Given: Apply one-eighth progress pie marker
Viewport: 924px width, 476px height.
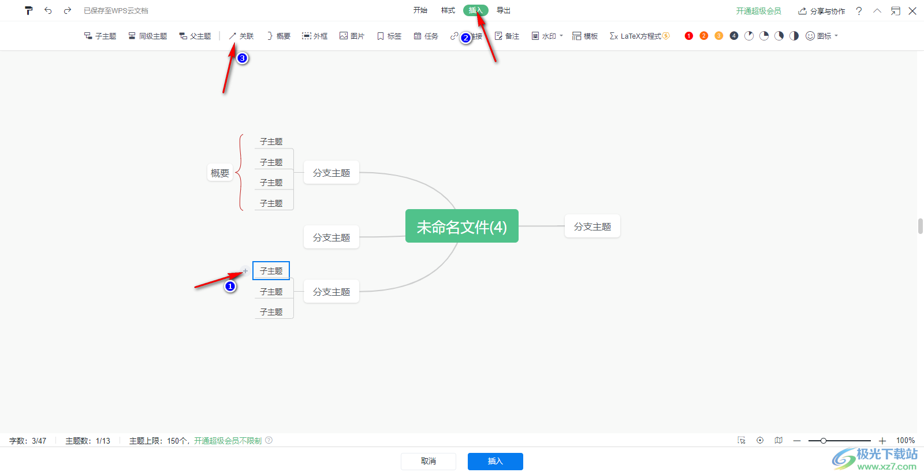Looking at the screenshot, I should click(749, 36).
